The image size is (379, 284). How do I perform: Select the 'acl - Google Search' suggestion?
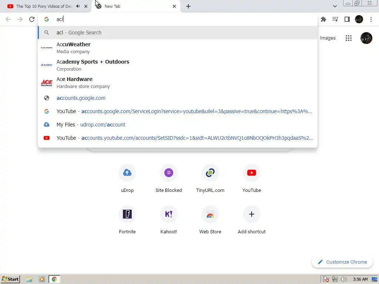click(x=178, y=33)
